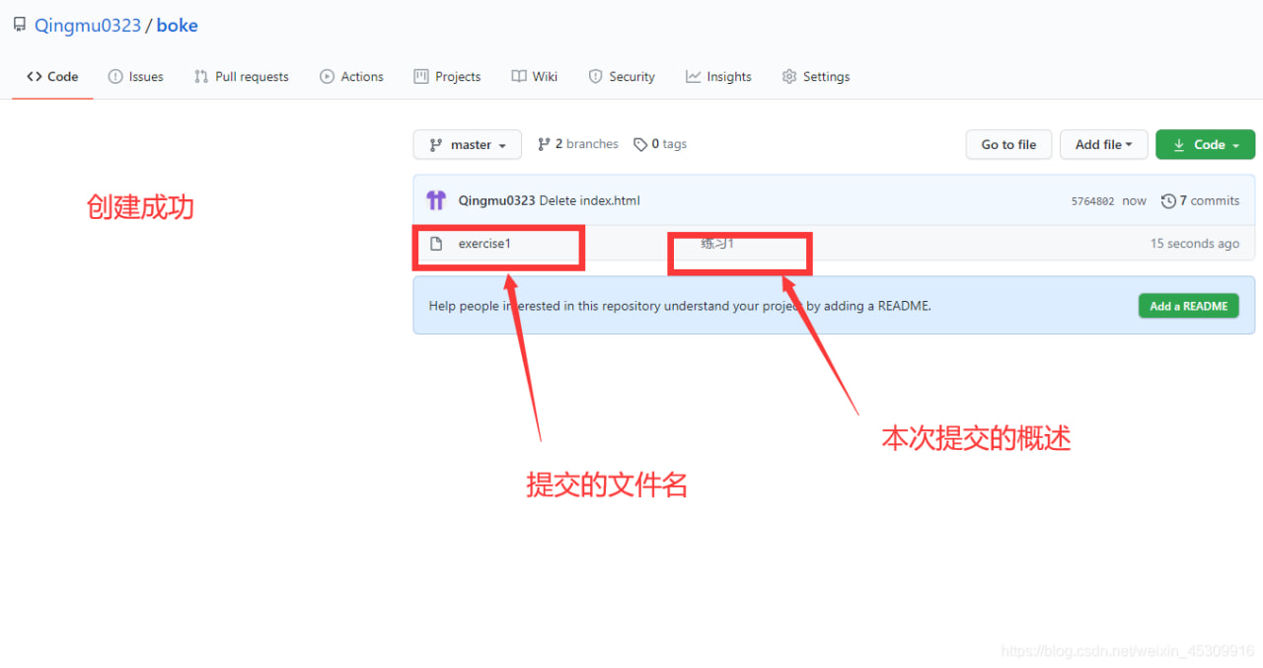1263x668 pixels.
Task: Open the Pull requests tab
Action: 241,76
